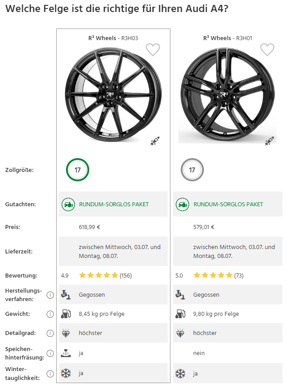Open Rundum-Sorglos Paket for R3H01
Image resolution: width=286 pixels, height=388 pixels.
(x=228, y=204)
